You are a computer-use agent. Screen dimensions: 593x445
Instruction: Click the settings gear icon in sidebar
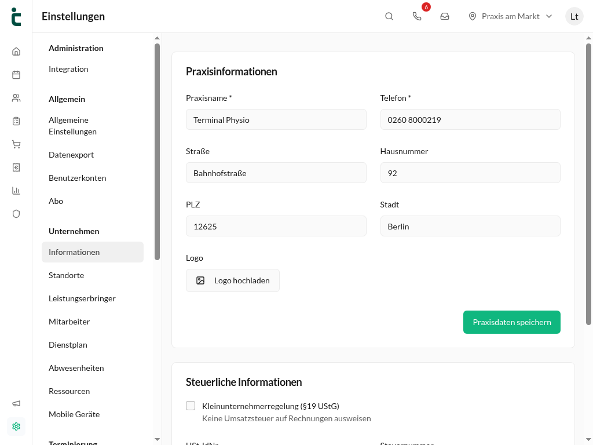[x=16, y=426]
